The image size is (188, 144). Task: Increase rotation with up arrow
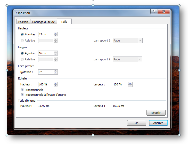click(x=55, y=71)
